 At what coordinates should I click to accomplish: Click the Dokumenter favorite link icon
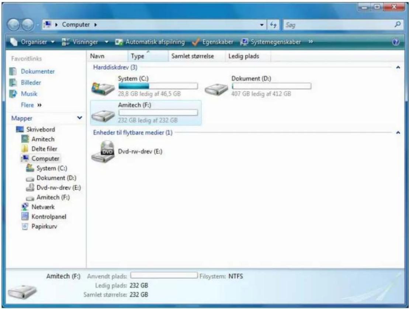coord(13,71)
